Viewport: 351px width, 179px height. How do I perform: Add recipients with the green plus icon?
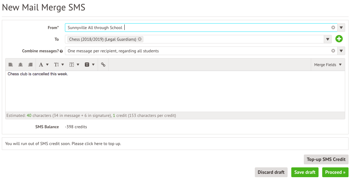pos(339,39)
